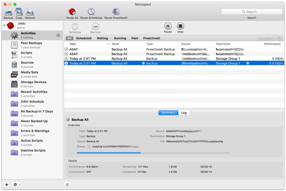Open Recent Activities folder
The image size is (286, 191).
tap(32, 94)
